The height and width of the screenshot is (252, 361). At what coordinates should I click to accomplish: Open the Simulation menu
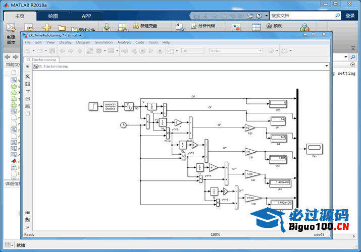(x=104, y=42)
